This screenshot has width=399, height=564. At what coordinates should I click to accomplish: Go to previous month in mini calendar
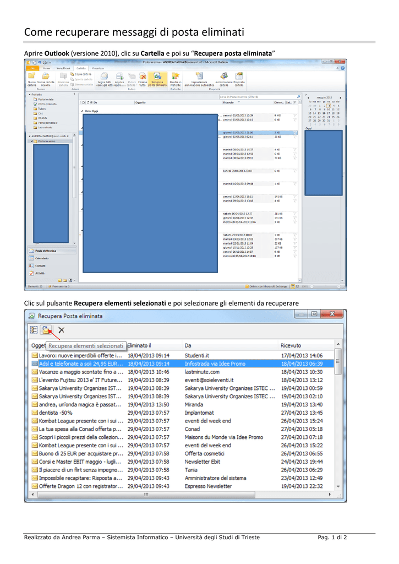[x=308, y=98]
